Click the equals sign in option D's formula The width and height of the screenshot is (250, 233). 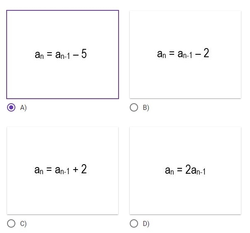tap(180, 170)
